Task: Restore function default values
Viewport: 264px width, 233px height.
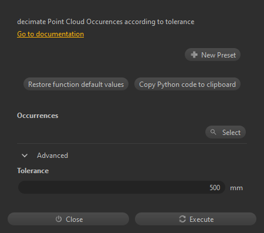Action: pos(76,85)
